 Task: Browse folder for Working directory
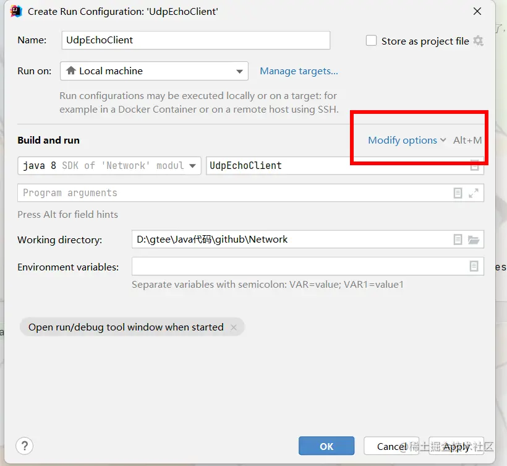click(x=474, y=239)
